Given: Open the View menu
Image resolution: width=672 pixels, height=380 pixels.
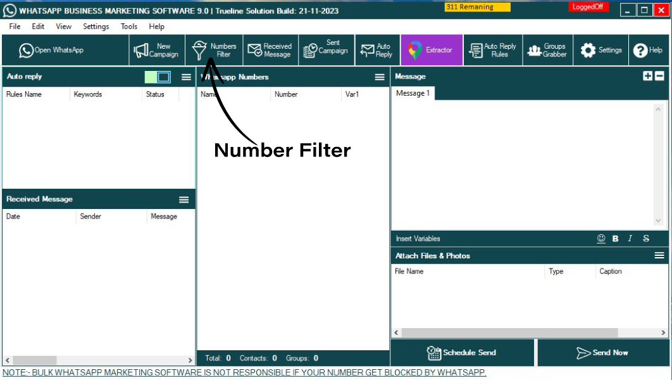Looking at the screenshot, I should pyautogui.click(x=63, y=27).
